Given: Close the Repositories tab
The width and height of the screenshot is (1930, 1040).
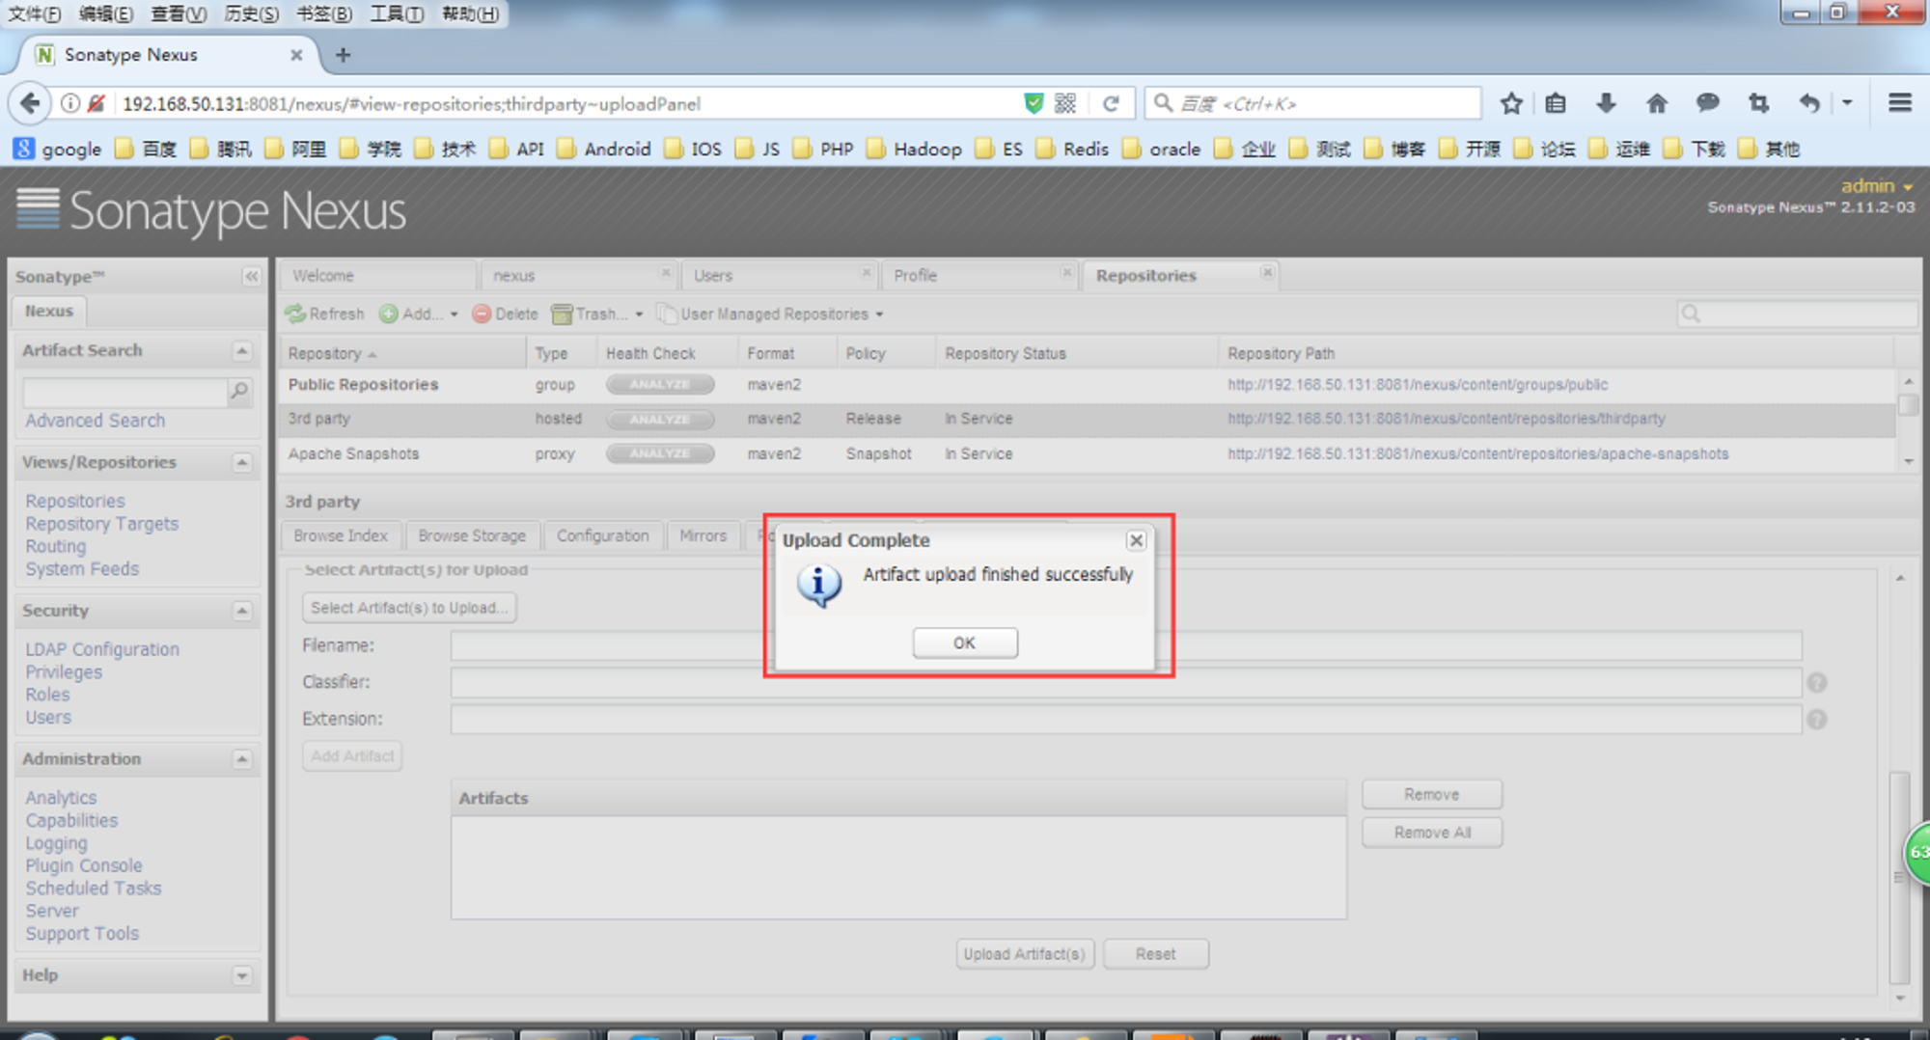Looking at the screenshot, I should 1267,273.
